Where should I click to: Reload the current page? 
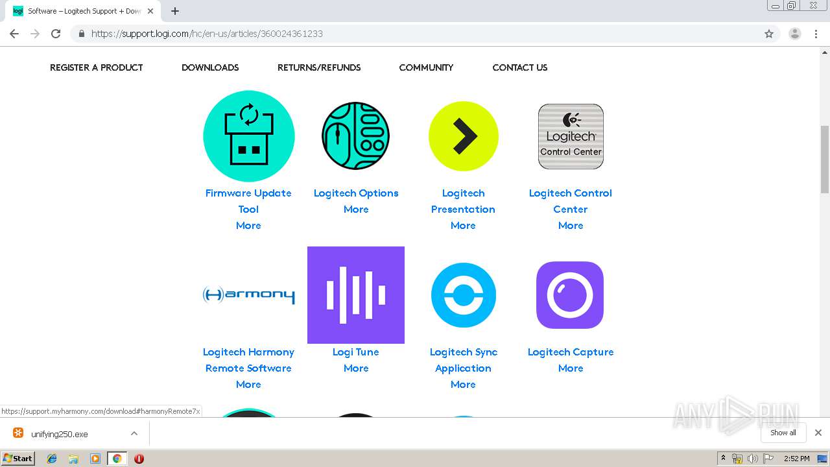[56, 34]
